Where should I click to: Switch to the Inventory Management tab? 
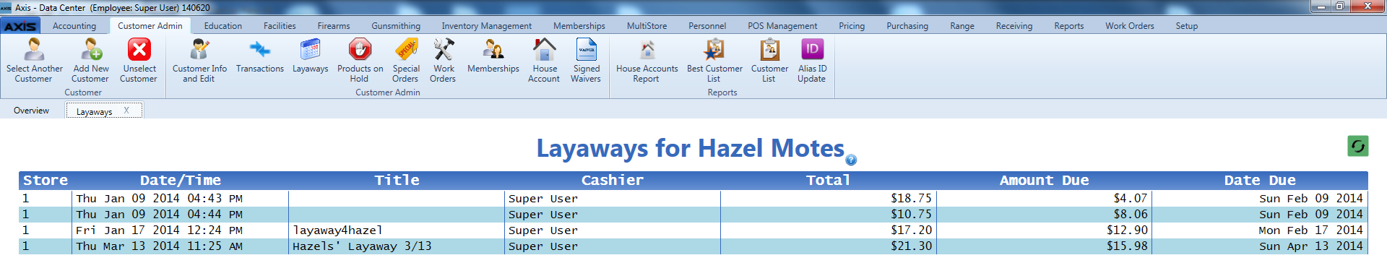[x=486, y=26]
